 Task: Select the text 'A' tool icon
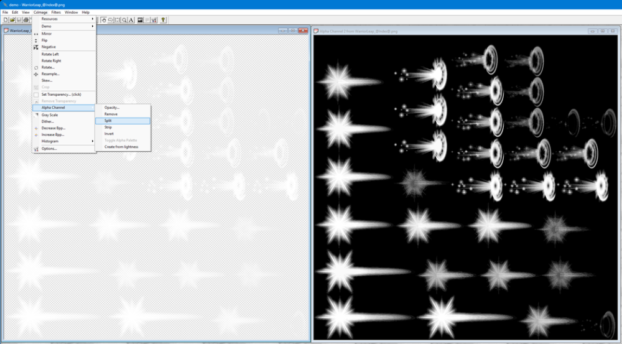click(x=131, y=20)
